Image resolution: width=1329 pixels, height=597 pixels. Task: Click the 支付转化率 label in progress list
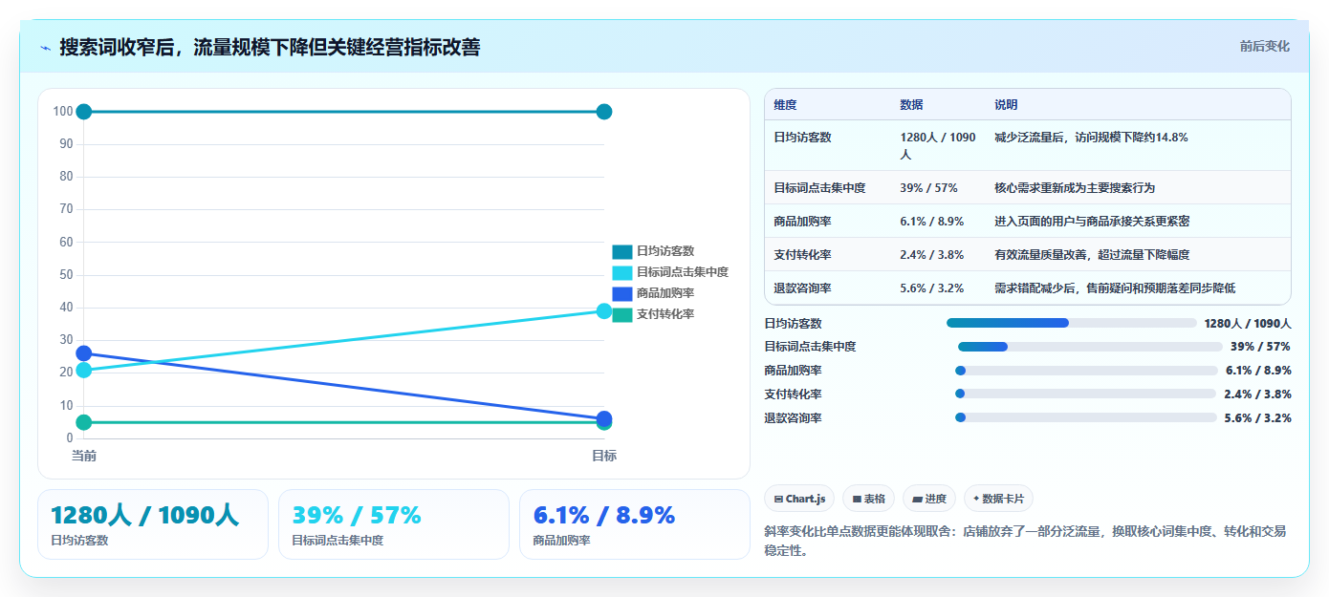(794, 394)
